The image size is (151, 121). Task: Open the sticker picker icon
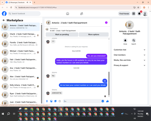click(x=56, y=101)
